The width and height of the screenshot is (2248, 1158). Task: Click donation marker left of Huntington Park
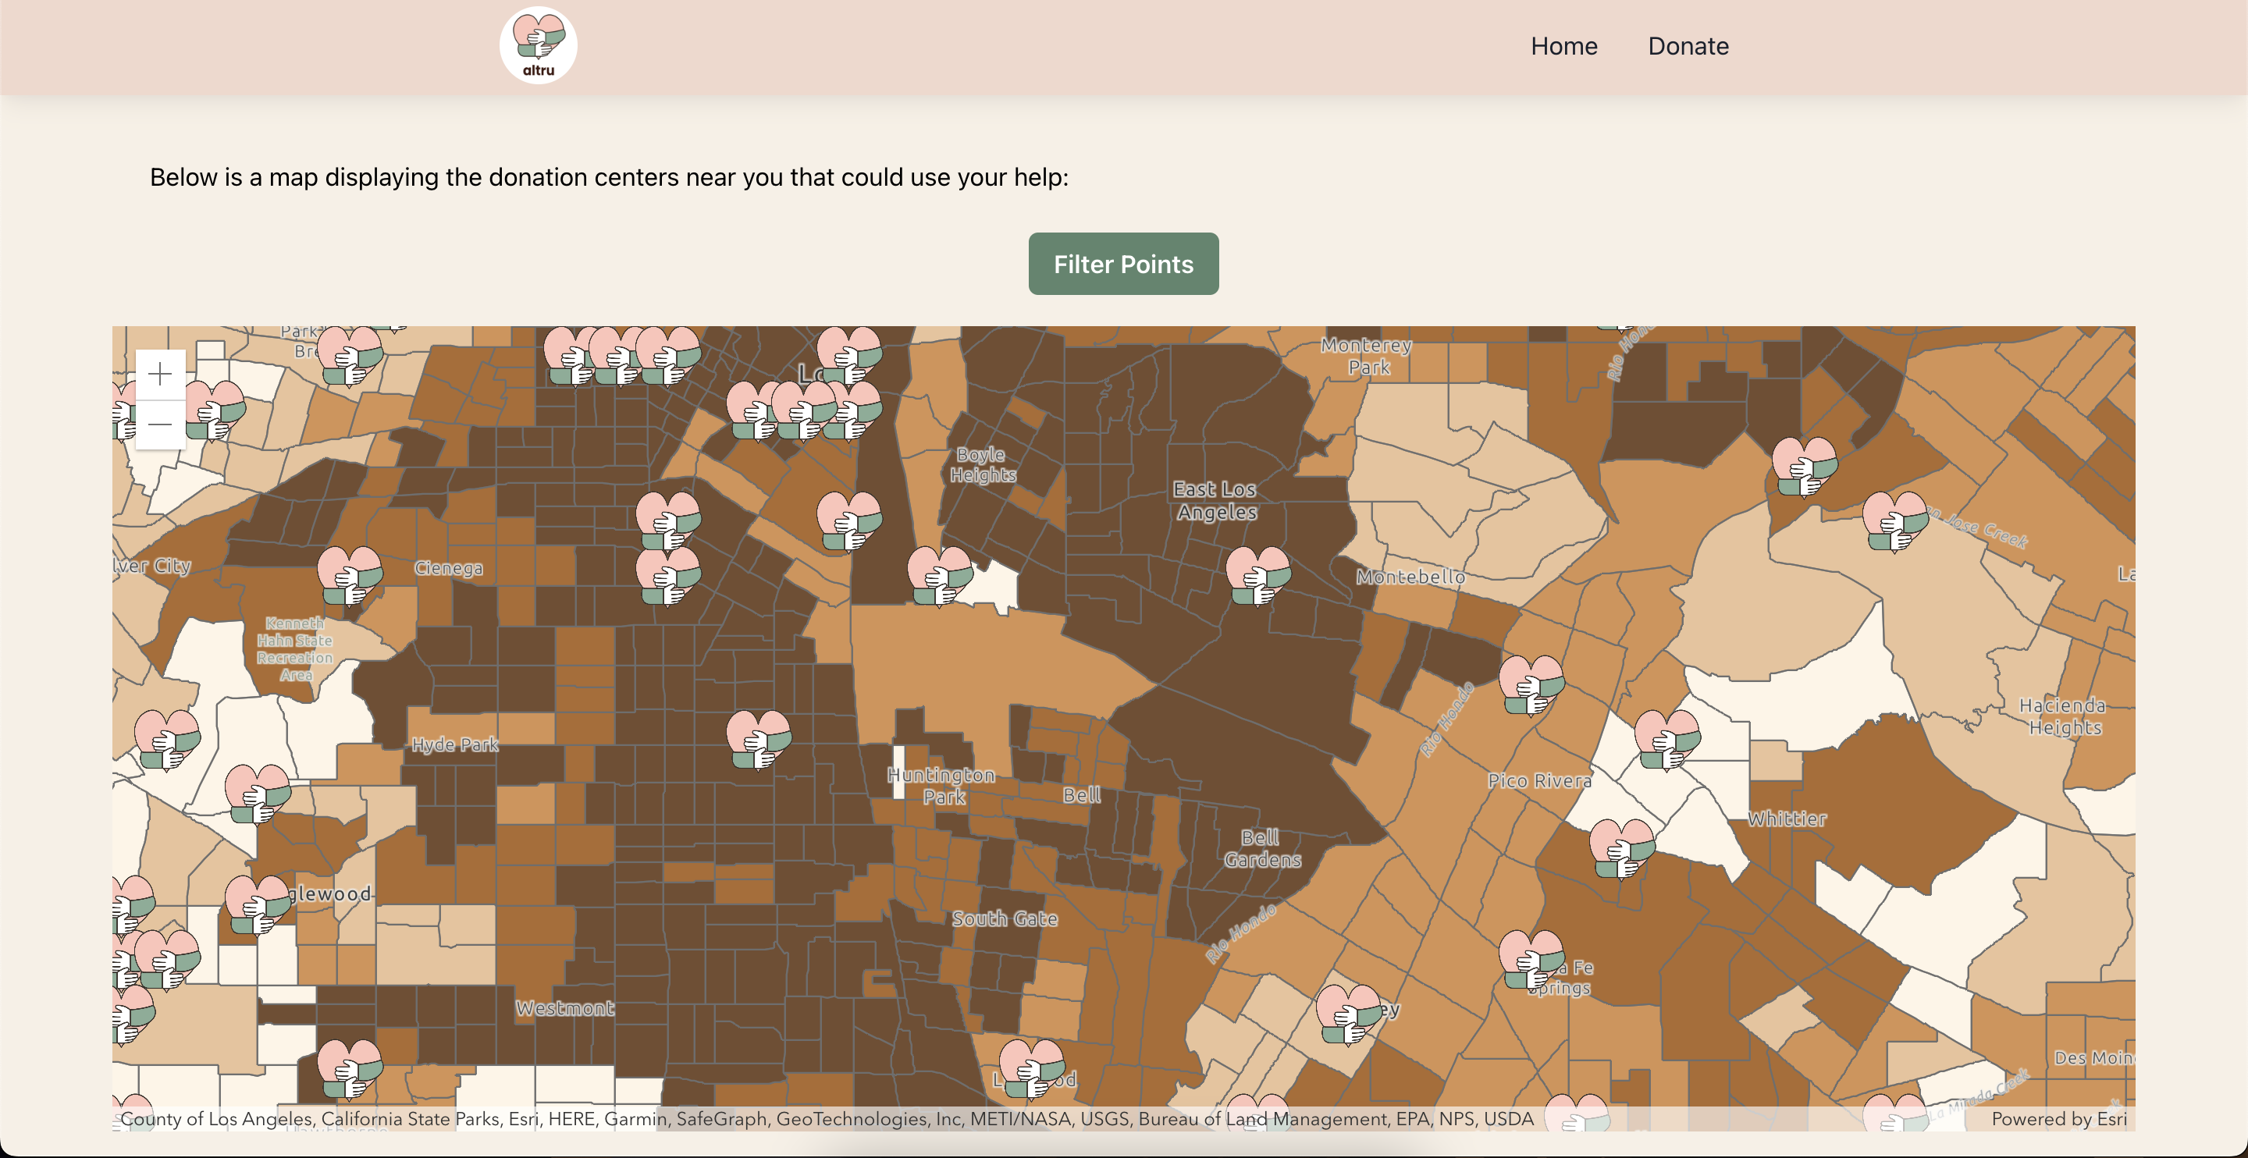tap(757, 739)
